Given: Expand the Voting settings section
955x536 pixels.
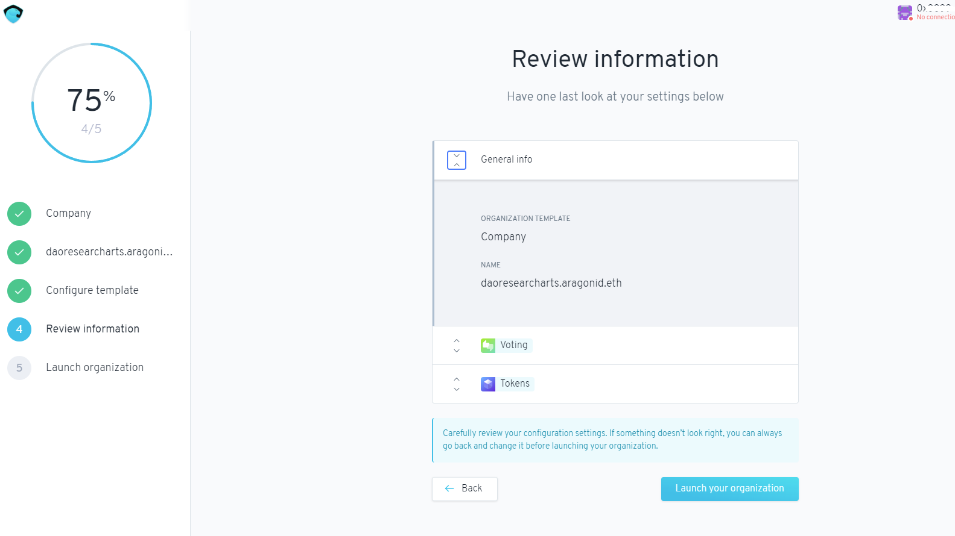Looking at the screenshot, I should [x=457, y=346].
